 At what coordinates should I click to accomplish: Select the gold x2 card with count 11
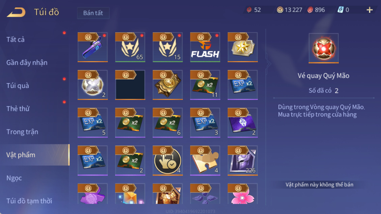[205, 85]
